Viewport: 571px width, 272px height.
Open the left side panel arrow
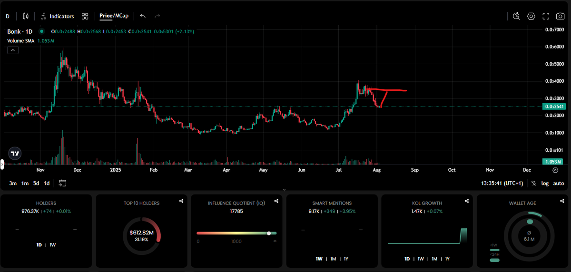[2, 165]
